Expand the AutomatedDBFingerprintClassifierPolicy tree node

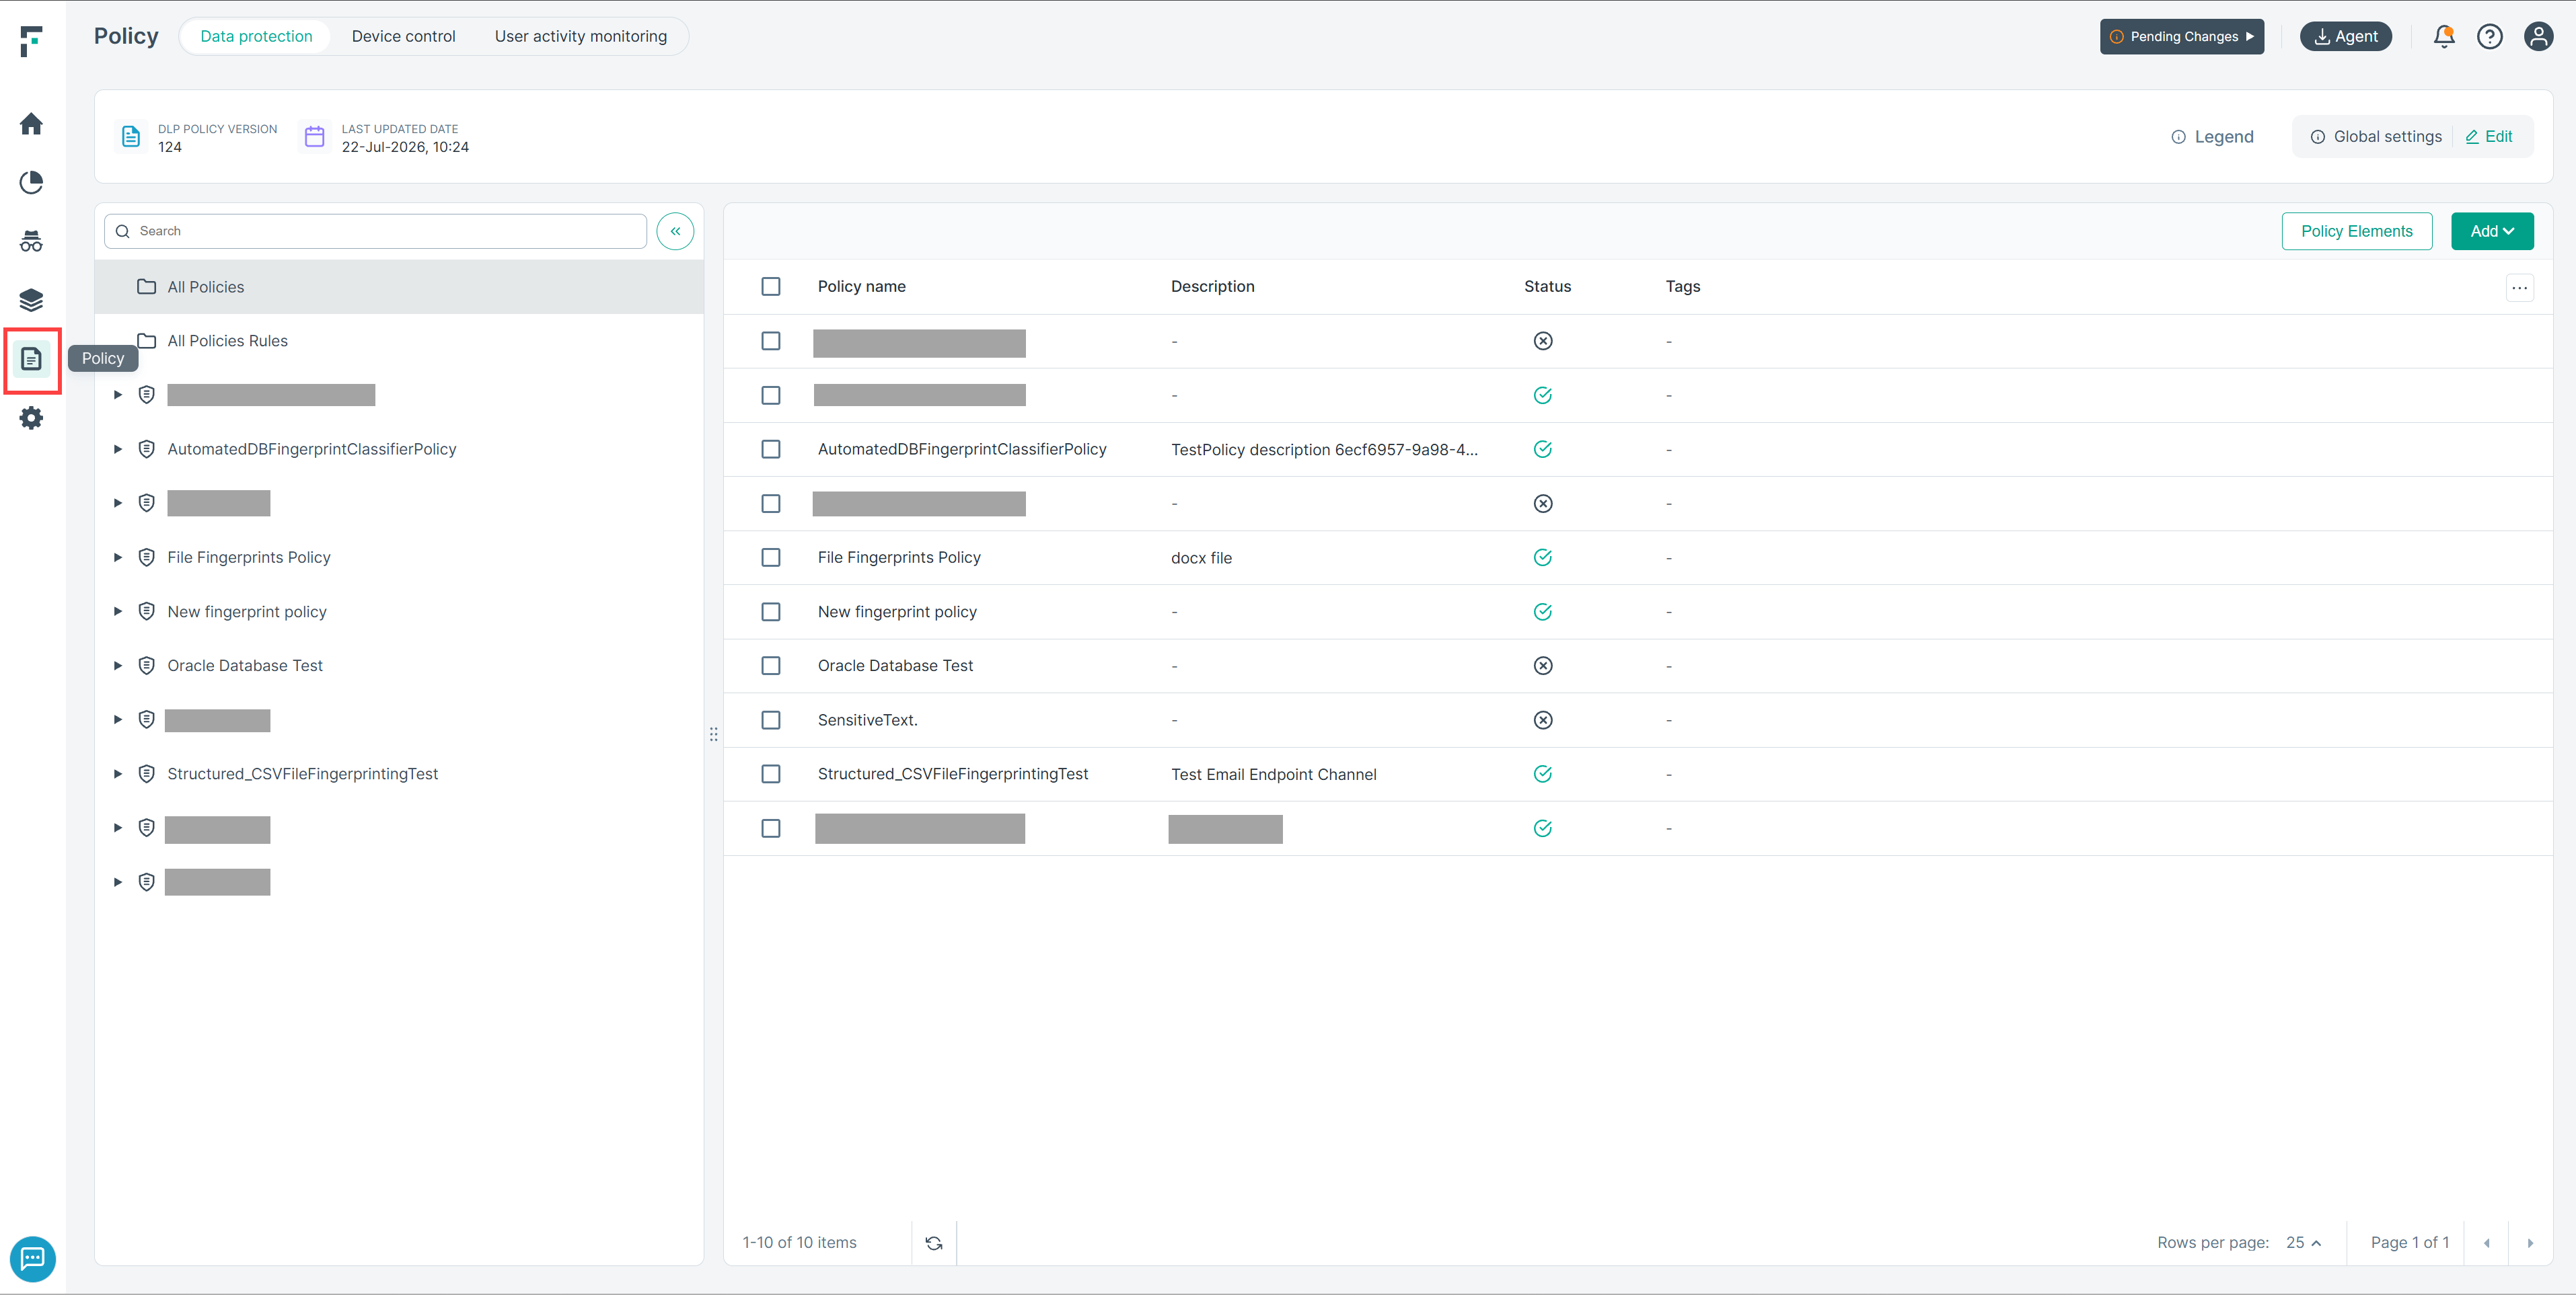click(118, 450)
